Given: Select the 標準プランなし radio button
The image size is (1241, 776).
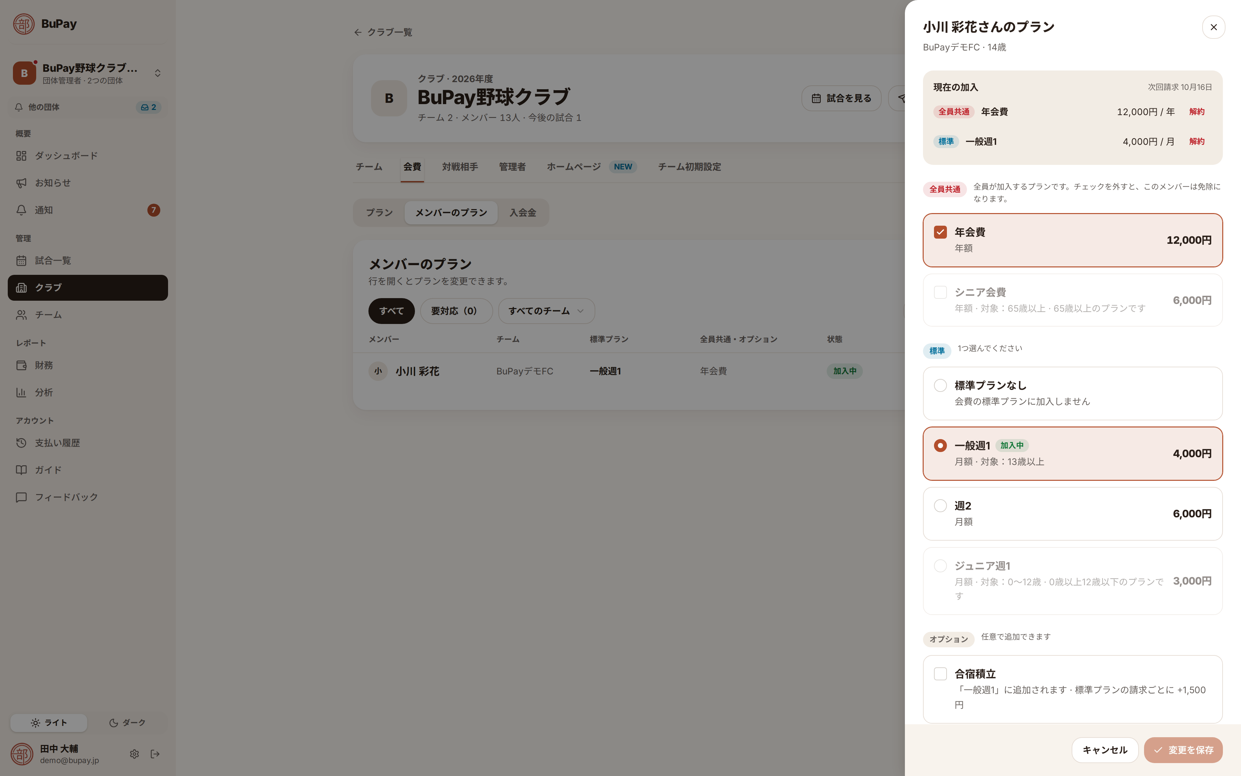Looking at the screenshot, I should click(940, 385).
